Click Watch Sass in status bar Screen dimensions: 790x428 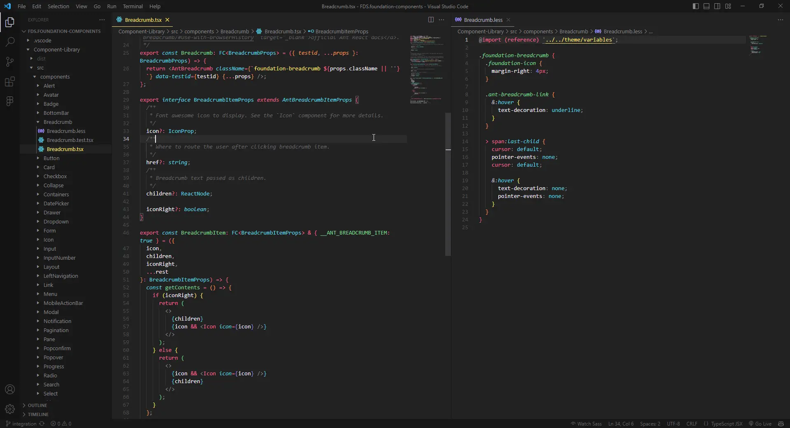[x=586, y=423]
